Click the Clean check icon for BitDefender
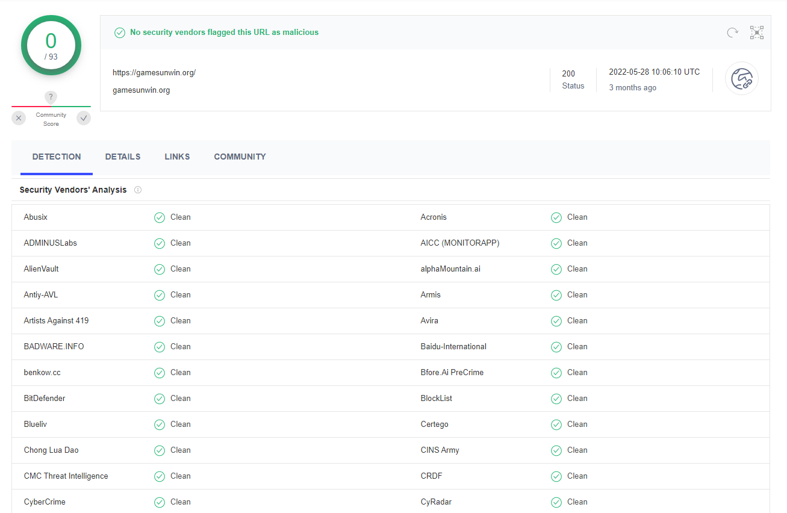The width and height of the screenshot is (787, 513). (x=160, y=399)
